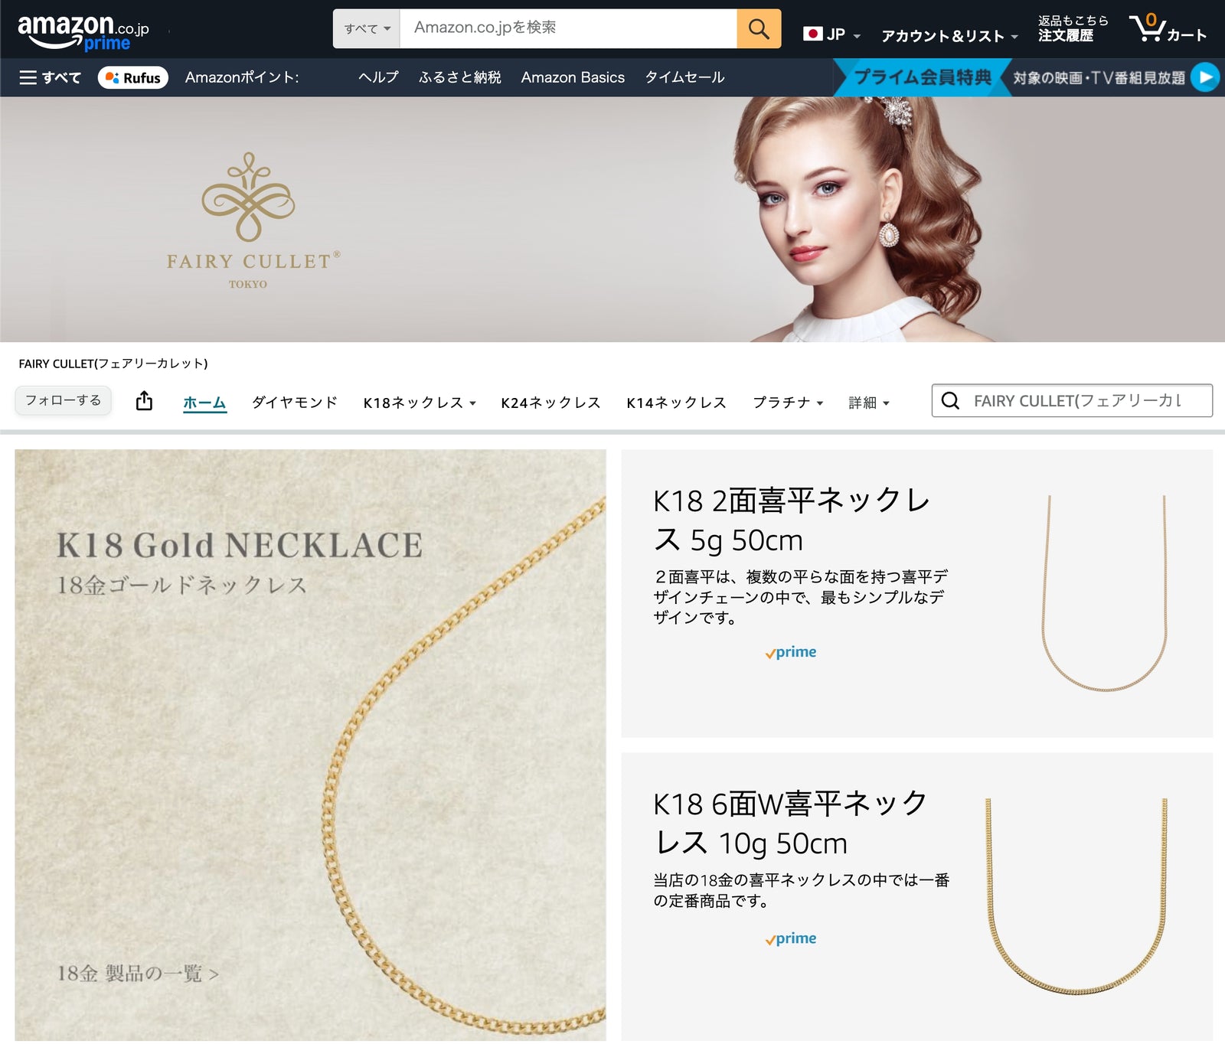This screenshot has width=1225, height=1044.
Task: Click the Amazon.co.jp prime logo
Action: pyautogui.click(x=83, y=32)
